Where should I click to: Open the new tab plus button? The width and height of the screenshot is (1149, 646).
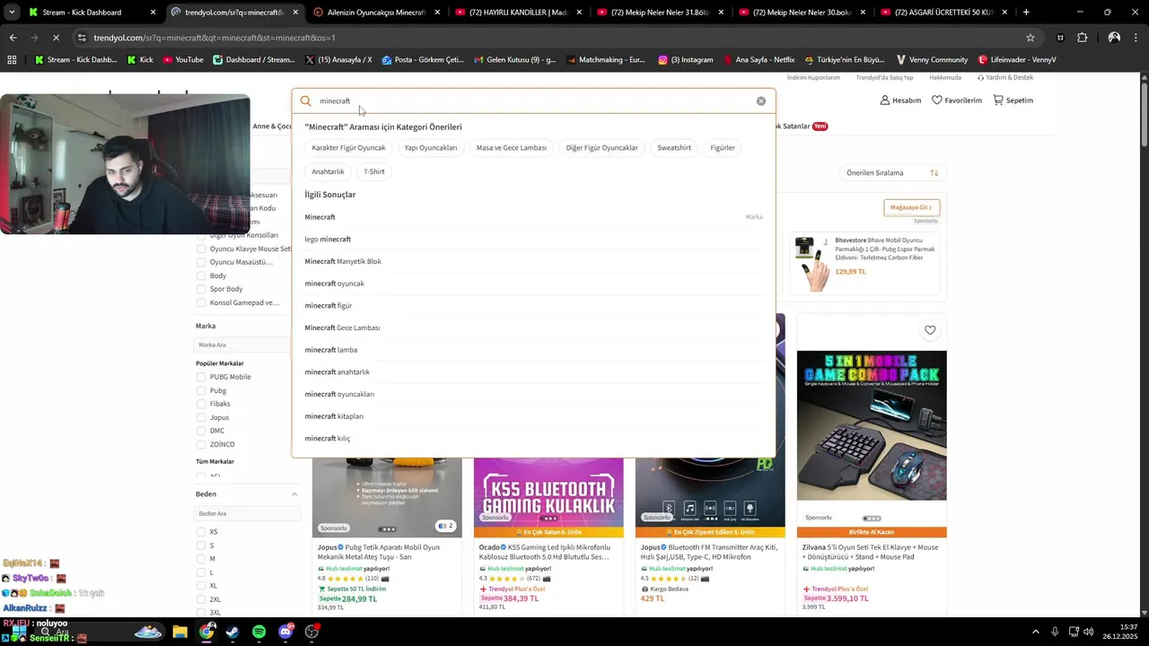[1026, 13]
